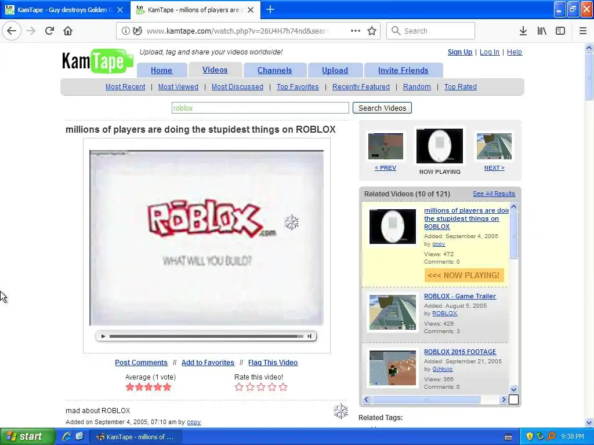Viewport: 594px width, 445px height.
Task: Open the previous video thumbnail
Action: (385, 146)
